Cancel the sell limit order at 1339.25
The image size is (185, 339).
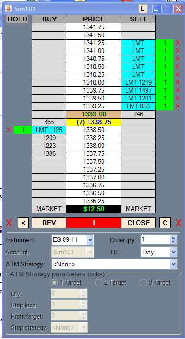coord(178,106)
